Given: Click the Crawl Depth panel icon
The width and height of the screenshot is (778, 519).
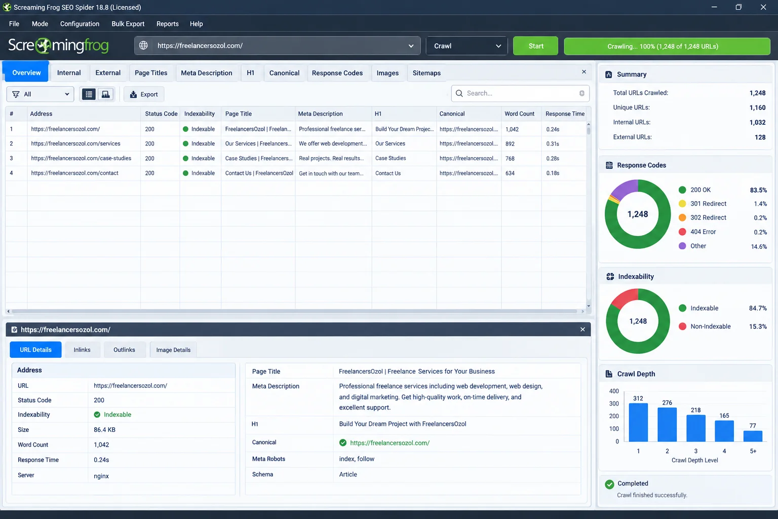Looking at the screenshot, I should tap(609, 374).
